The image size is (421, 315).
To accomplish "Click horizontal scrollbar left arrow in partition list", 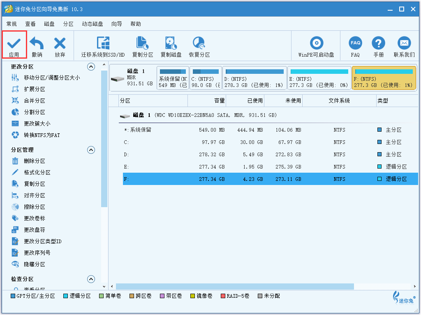I will (x=112, y=286).
